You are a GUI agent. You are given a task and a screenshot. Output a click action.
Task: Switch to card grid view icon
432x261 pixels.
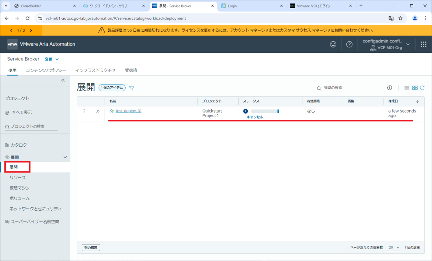pyautogui.click(x=415, y=88)
